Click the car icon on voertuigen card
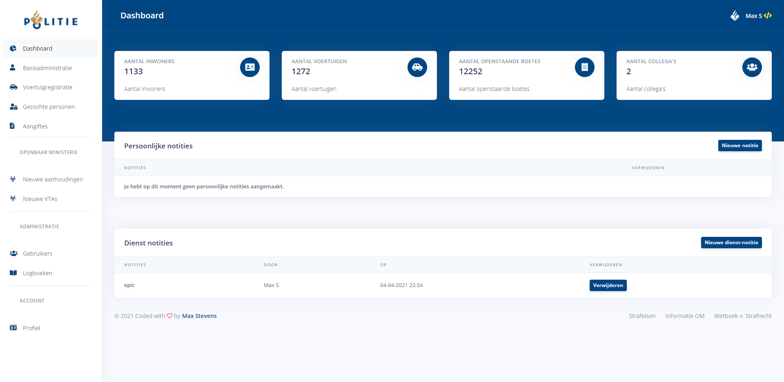Viewport: 784px width, 382px height. (x=417, y=67)
